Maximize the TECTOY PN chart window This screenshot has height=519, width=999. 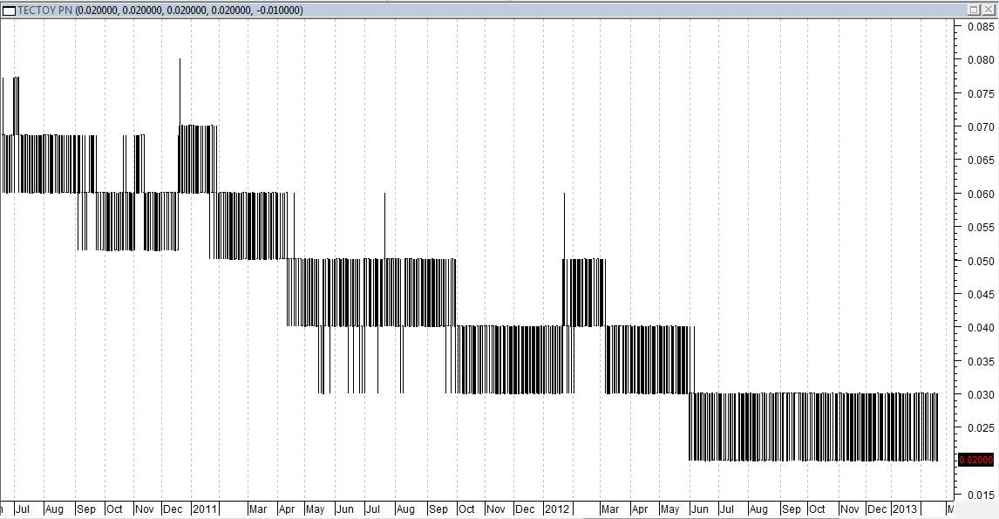pyautogui.click(x=975, y=10)
